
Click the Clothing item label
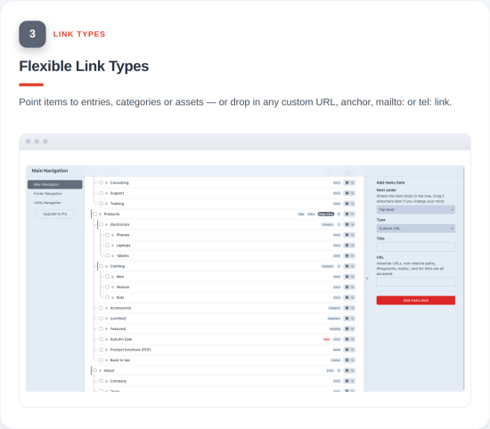(118, 266)
